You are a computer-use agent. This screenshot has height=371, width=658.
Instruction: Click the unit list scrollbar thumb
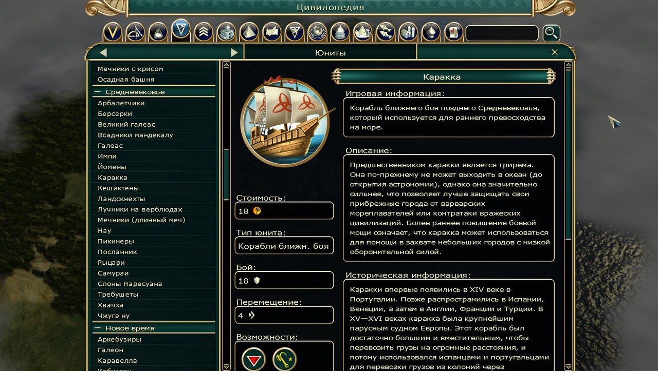[226, 174]
